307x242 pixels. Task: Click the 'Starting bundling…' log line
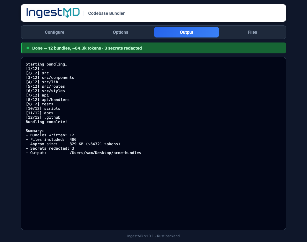[46, 64]
